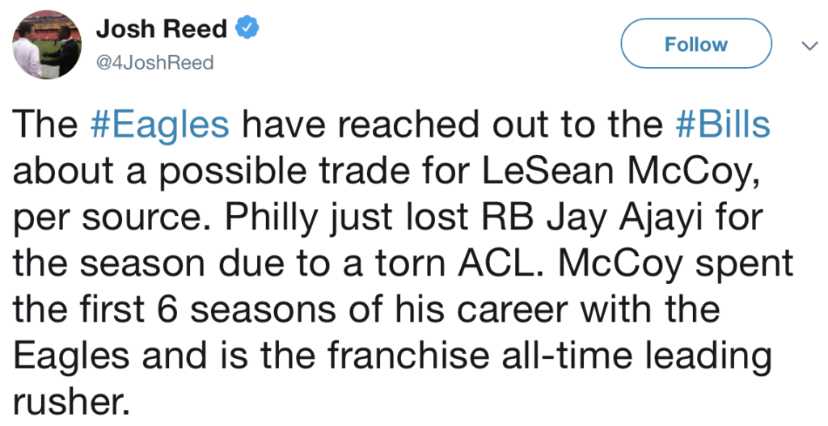
Task: Open the #Eagles hashtag link
Action: [160, 125]
